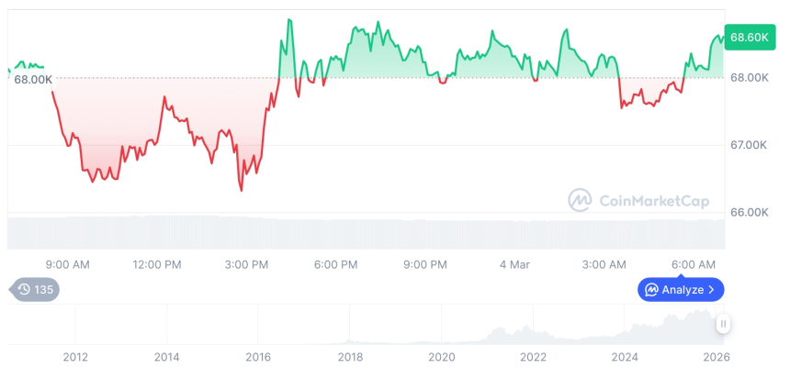
Task: Select the 2012 mark on the year navigator
Action: click(75, 357)
